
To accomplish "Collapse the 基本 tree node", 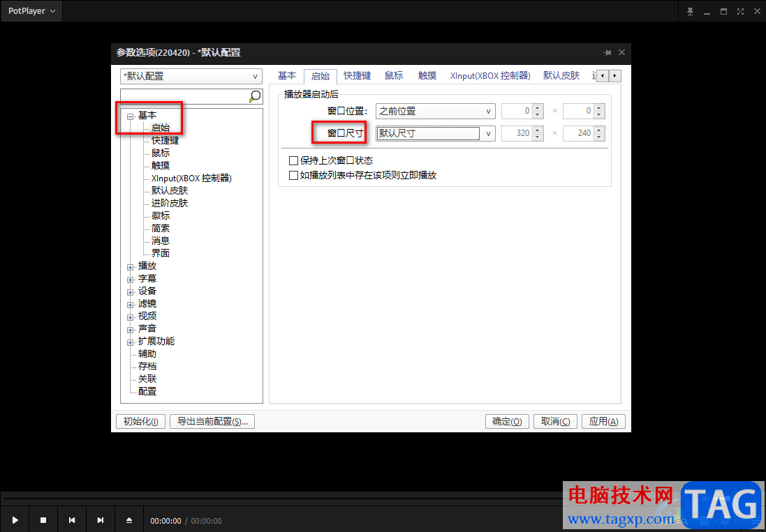I will (x=131, y=116).
